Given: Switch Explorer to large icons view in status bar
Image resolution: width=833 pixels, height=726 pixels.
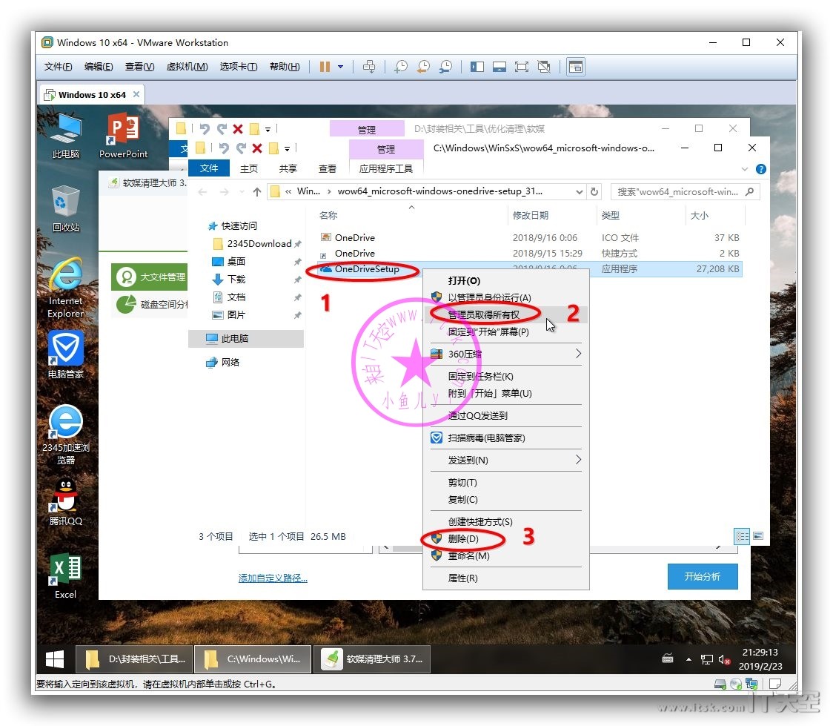Looking at the screenshot, I should (758, 535).
